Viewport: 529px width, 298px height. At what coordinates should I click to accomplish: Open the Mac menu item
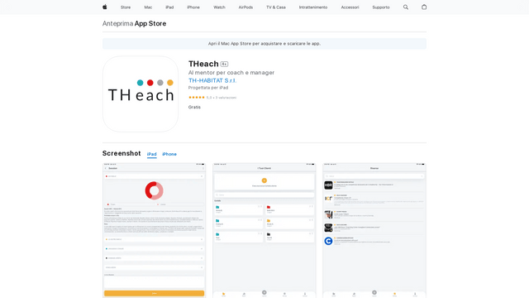(148, 7)
